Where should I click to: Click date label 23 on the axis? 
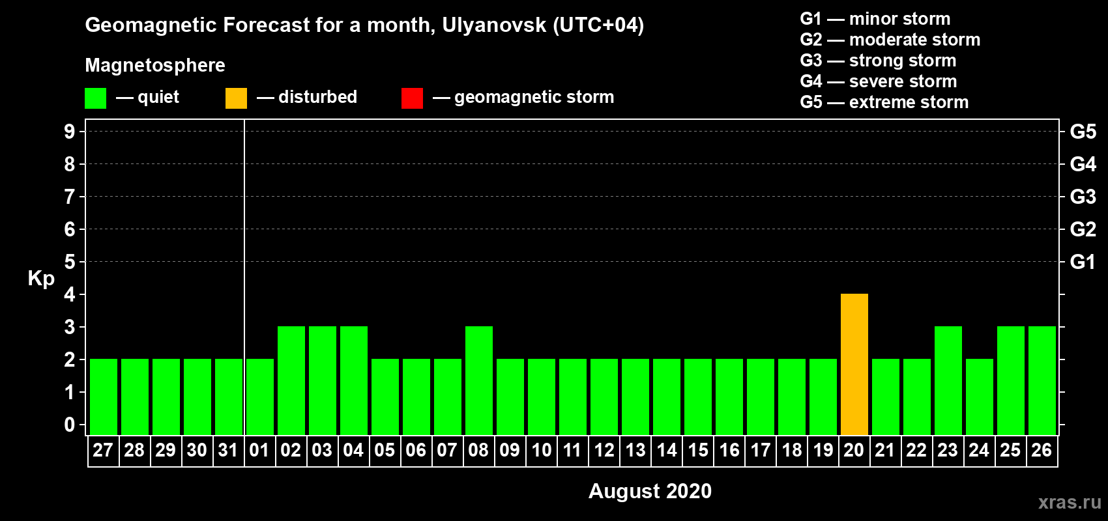pyautogui.click(x=948, y=451)
